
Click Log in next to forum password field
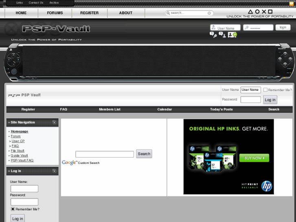pos(270,100)
